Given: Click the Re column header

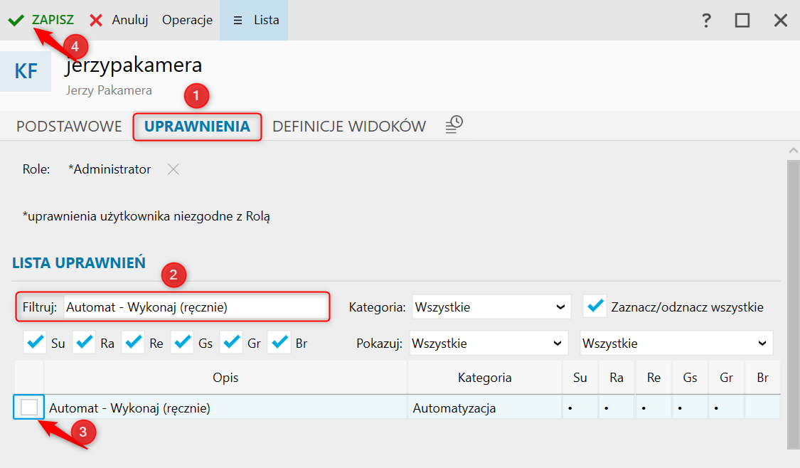Looking at the screenshot, I should tap(654, 378).
